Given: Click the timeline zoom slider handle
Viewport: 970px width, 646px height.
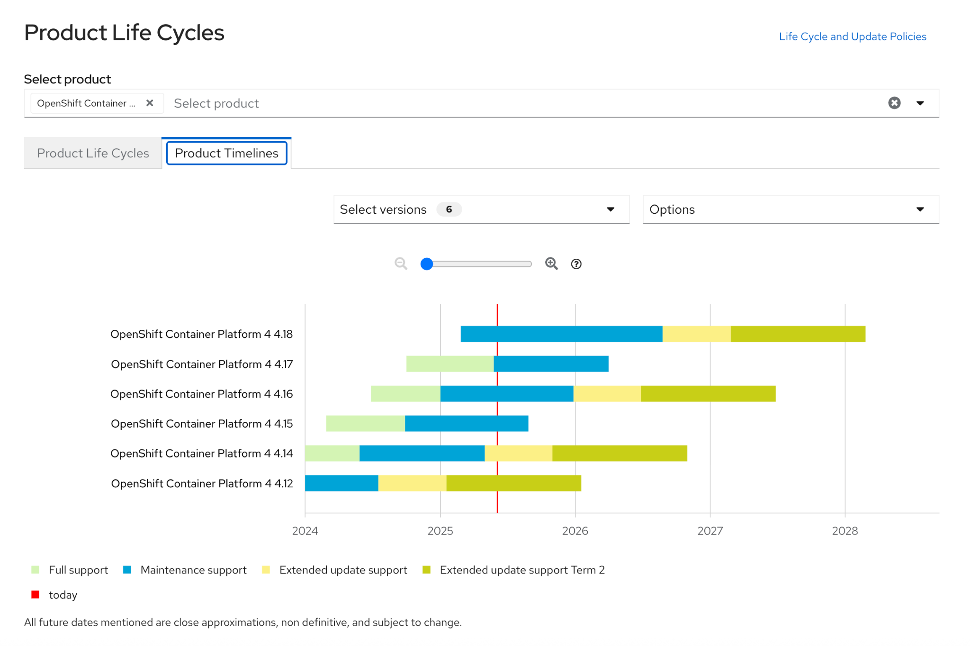Looking at the screenshot, I should coord(427,264).
